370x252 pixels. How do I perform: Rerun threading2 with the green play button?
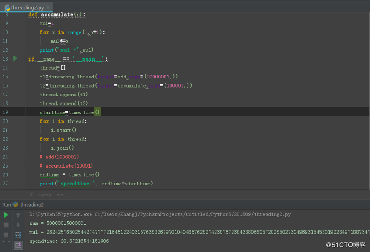pos(6,215)
